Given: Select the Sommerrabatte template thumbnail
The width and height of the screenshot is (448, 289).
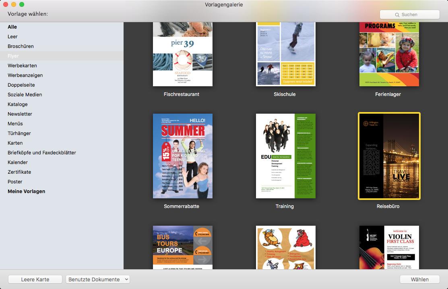Looking at the screenshot, I should 183,156.
